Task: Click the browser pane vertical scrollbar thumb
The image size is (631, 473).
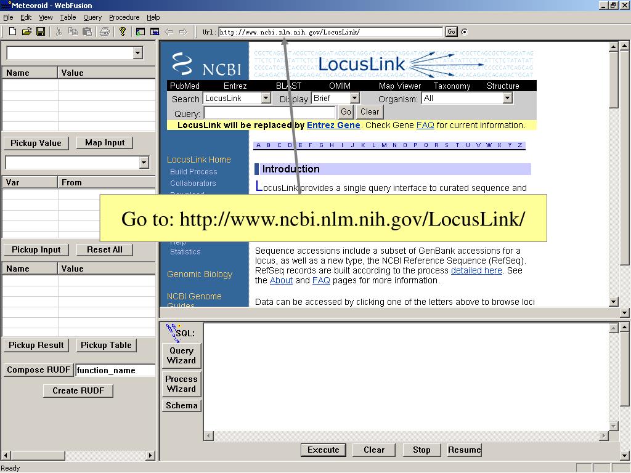Action: (x=614, y=79)
